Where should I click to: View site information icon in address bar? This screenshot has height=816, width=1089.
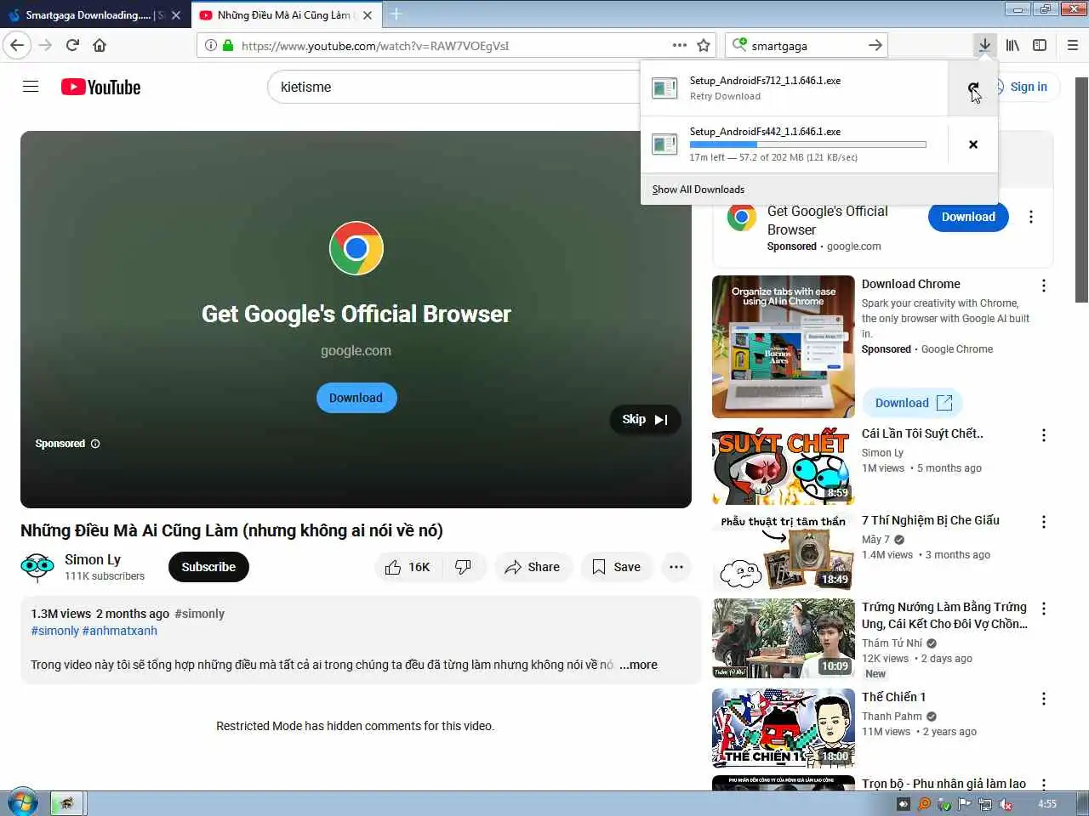tap(211, 45)
